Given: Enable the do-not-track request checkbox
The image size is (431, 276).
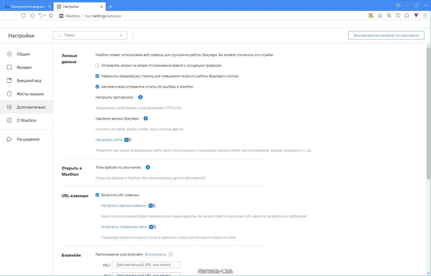Looking at the screenshot, I should [x=97, y=65].
